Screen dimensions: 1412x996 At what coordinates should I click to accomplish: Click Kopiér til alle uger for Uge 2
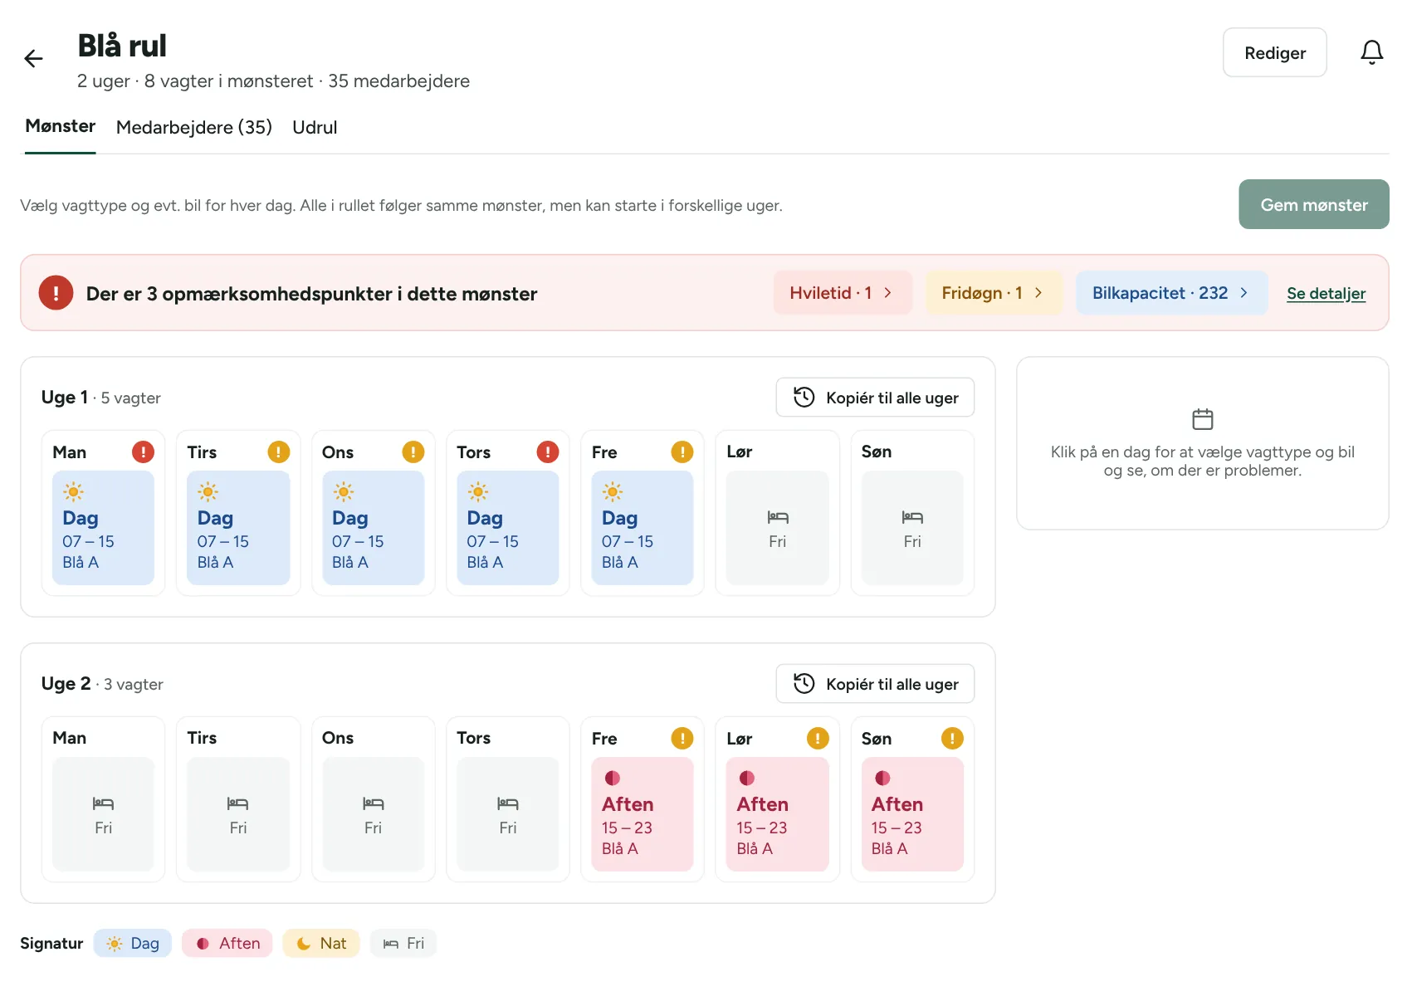(875, 684)
